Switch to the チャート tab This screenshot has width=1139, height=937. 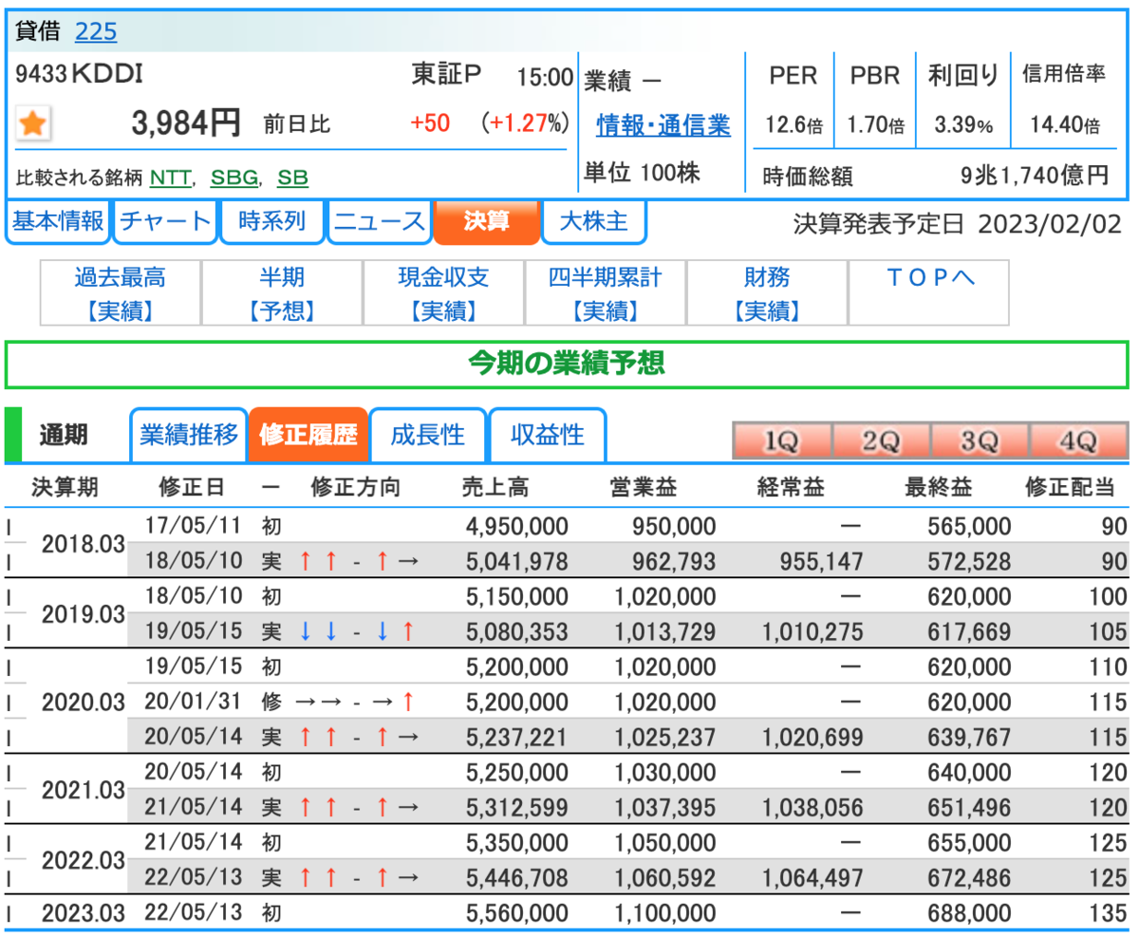[164, 222]
